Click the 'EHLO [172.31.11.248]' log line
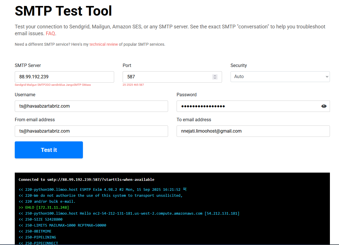The width and height of the screenshot is (339, 245). point(44,207)
